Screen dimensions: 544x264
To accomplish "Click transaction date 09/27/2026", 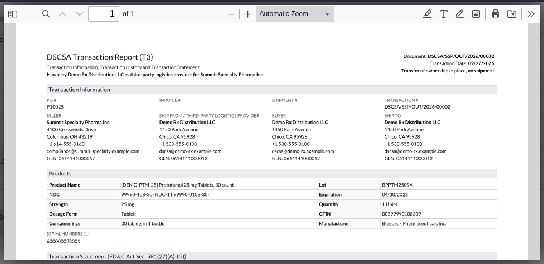I will (x=481, y=63).
